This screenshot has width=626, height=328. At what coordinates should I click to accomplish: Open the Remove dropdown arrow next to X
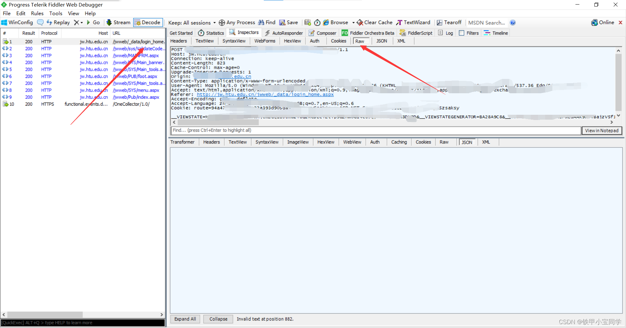coord(82,23)
